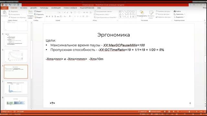Toggle numbered list button
The height and width of the screenshot is (116, 207).
(x=79, y=13)
